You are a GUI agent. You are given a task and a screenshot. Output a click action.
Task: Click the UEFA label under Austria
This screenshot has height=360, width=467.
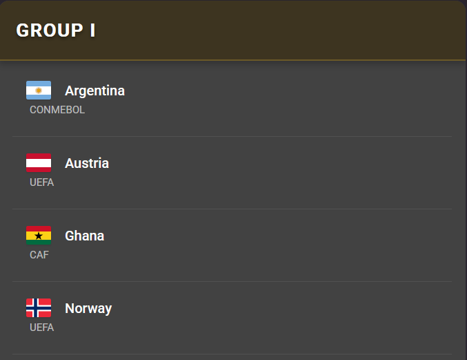pyautogui.click(x=41, y=182)
